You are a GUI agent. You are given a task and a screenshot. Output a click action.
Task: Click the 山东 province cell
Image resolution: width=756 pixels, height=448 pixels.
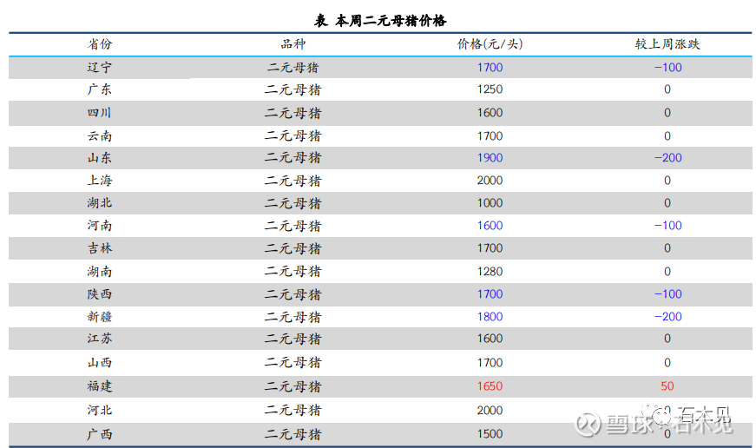[100, 158]
